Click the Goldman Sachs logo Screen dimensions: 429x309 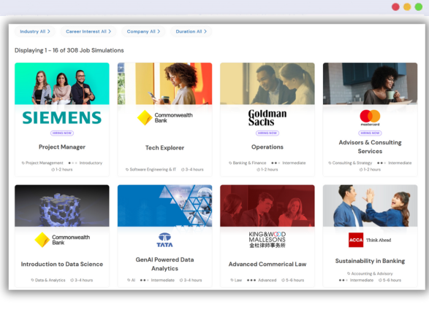pos(267,118)
